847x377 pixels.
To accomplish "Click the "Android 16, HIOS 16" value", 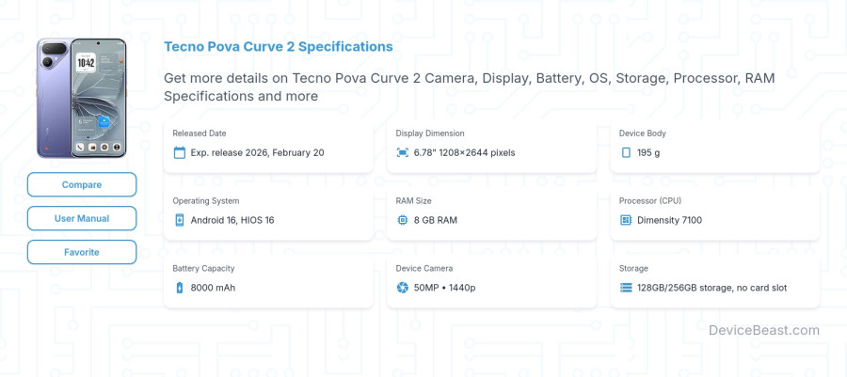I will [x=232, y=220].
